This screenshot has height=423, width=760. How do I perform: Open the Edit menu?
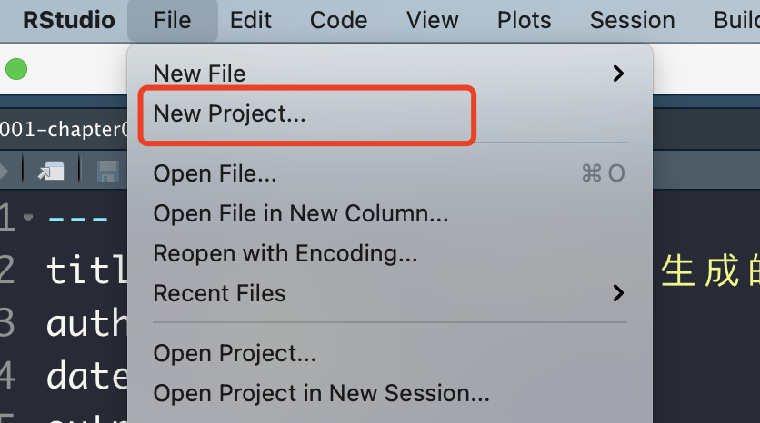pos(249,20)
